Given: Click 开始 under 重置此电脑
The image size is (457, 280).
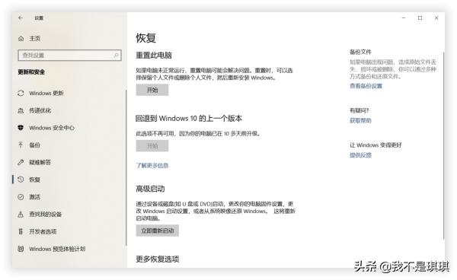Looking at the screenshot, I should 152,90.
